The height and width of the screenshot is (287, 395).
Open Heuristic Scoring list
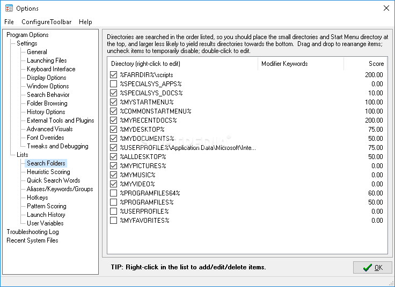(x=49, y=172)
